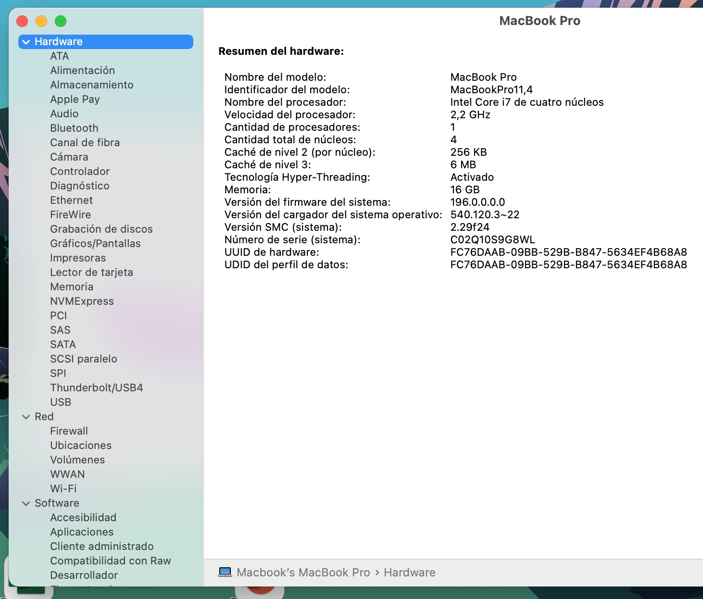Select NVMExpress in the hardware list

pos(82,301)
